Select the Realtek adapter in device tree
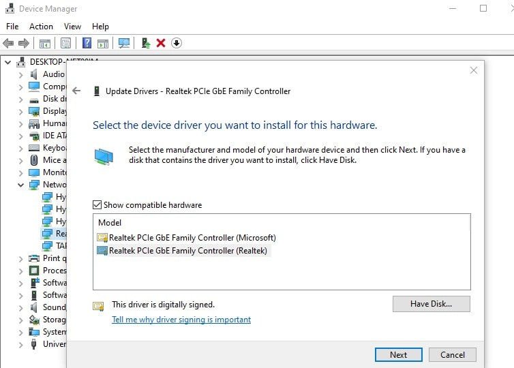The width and height of the screenshot is (514, 368). 55,234
